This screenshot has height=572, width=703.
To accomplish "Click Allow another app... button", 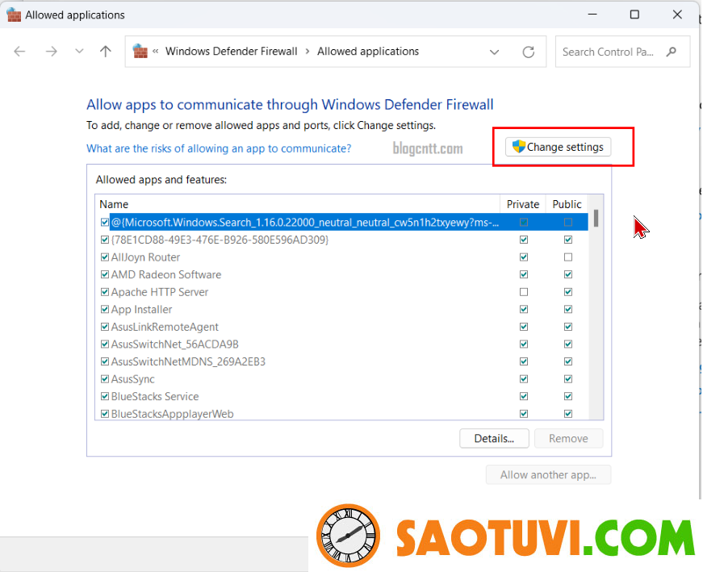I will click(x=548, y=474).
